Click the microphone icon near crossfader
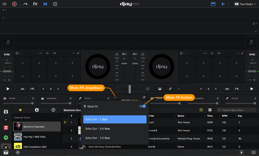 click(x=170, y=89)
